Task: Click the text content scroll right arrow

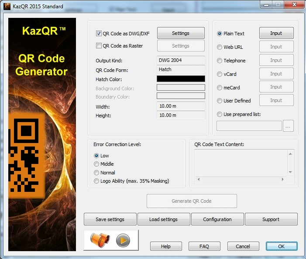Action: [x=282, y=179]
